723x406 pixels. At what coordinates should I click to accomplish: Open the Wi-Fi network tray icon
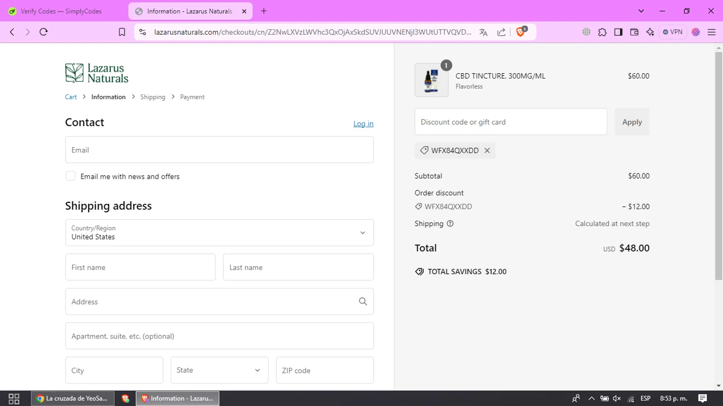click(x=631, y=398)
